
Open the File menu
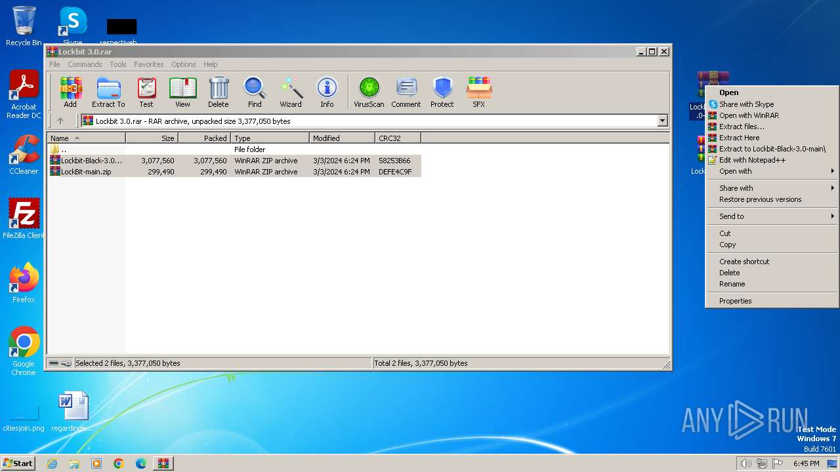(x=54, y=64)
